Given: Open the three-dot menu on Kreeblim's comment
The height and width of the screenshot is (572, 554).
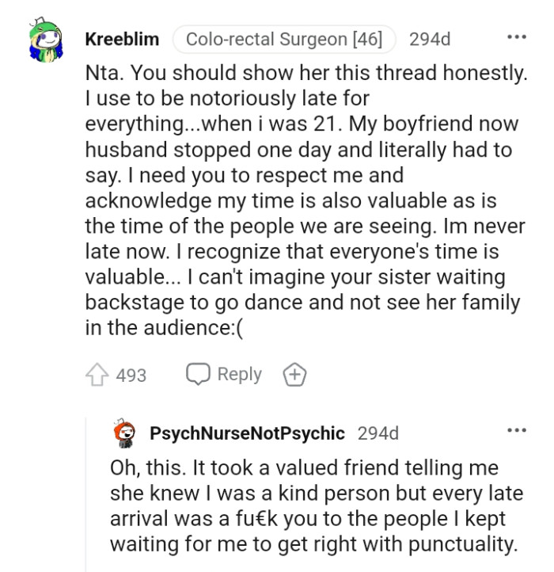Looking at the screenshot, I should [517, 38].
